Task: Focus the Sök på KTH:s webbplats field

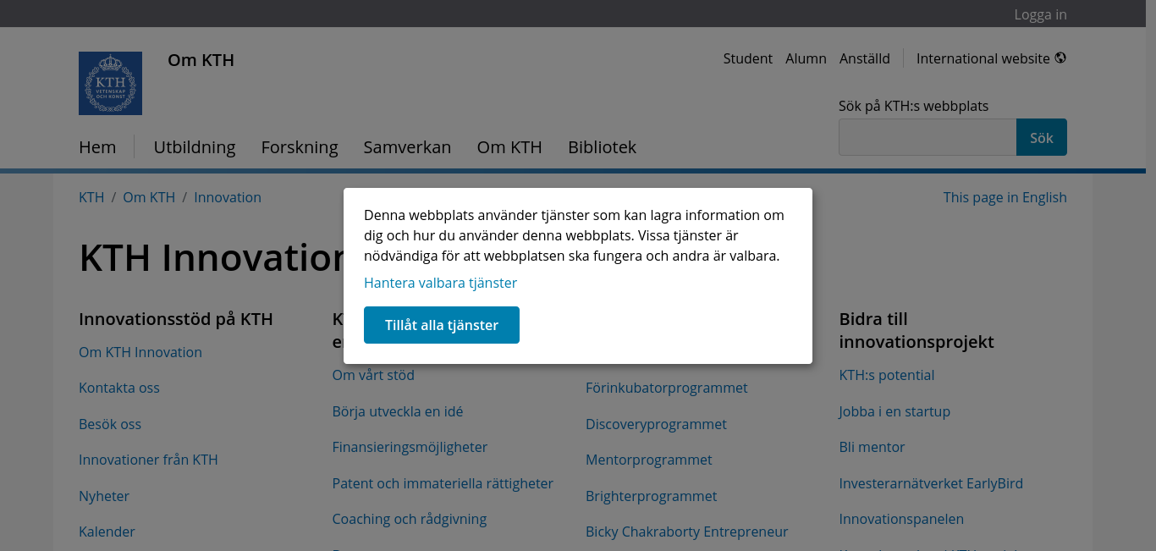Action: pyautogui.click(x=927, y=137)
